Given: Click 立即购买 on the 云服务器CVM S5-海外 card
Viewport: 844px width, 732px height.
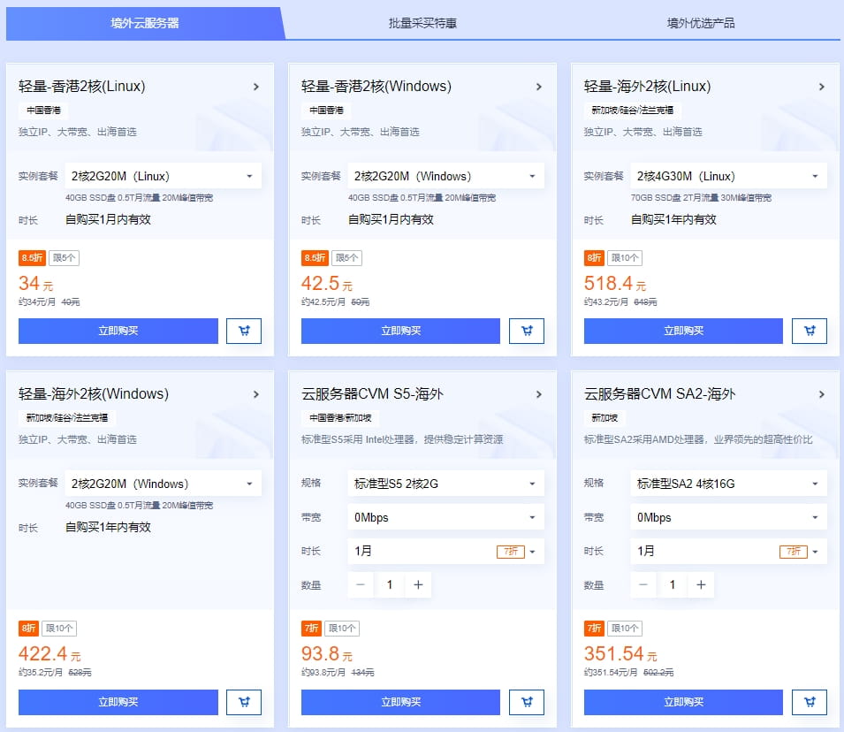Looking at the screenshot, I should (400, 702).
